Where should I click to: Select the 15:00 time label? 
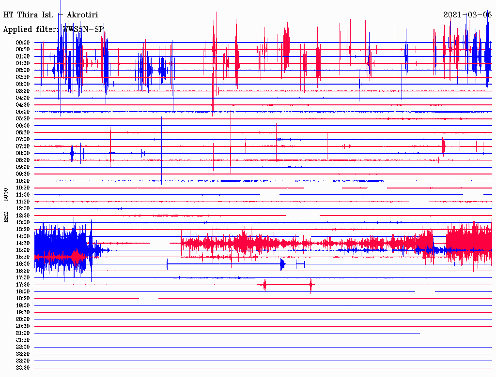pyautogui.click(x=23, y=250)
